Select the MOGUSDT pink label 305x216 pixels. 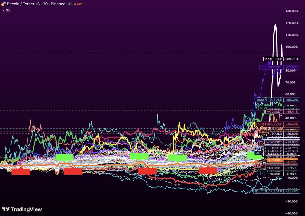(274, 111)
